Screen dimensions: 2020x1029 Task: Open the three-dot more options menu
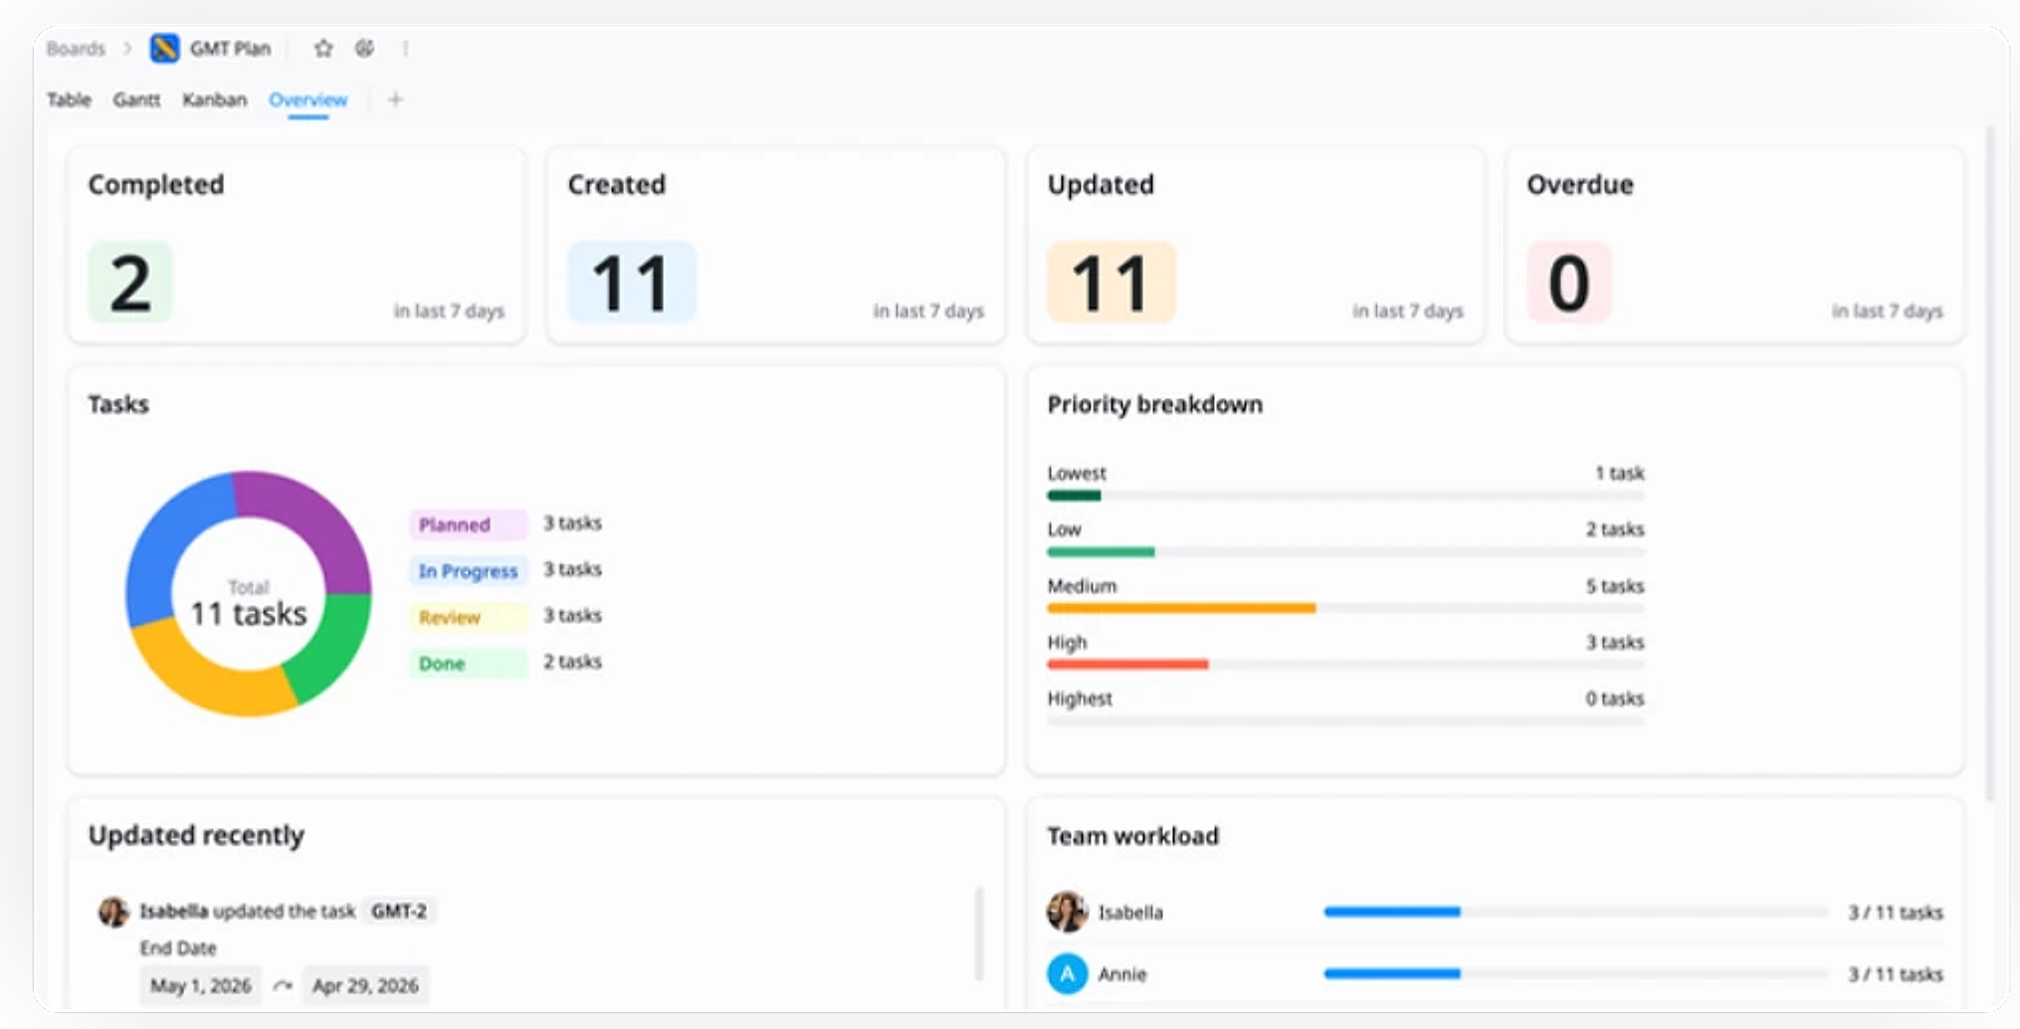405,48
